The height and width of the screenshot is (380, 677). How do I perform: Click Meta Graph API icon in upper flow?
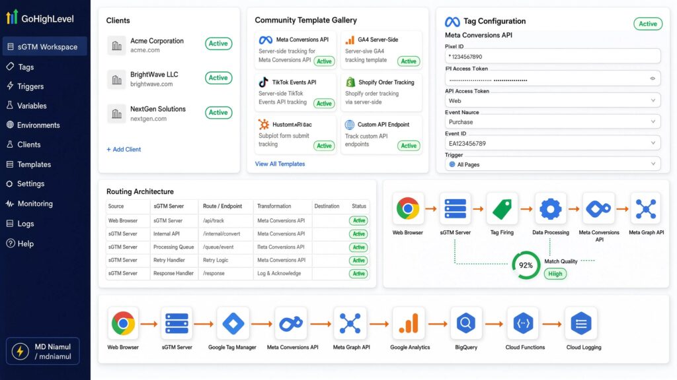646,209
